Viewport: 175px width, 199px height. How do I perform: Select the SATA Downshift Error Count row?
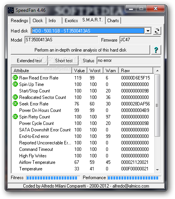click(83, 130)
